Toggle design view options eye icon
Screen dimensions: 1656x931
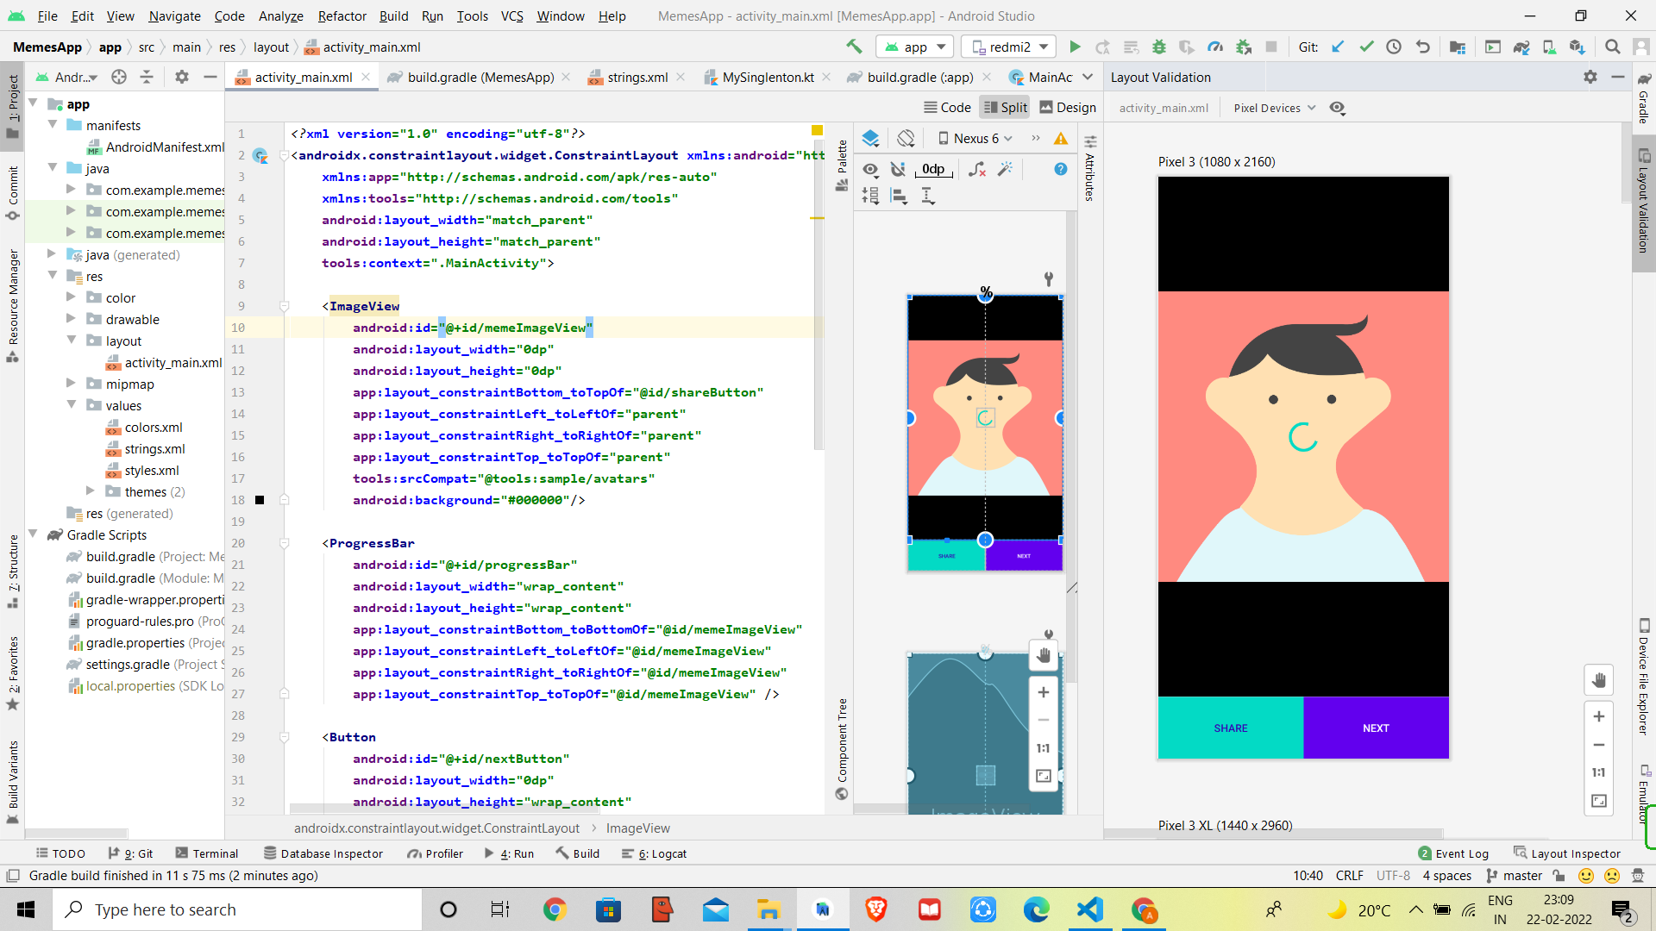871,169
